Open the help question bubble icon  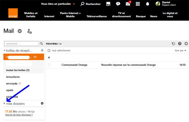(118, 4)
